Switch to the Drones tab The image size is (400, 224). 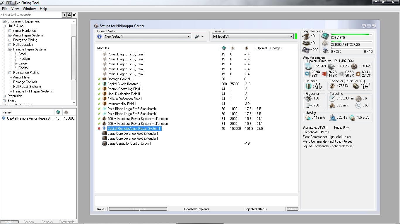pos(101,209)
